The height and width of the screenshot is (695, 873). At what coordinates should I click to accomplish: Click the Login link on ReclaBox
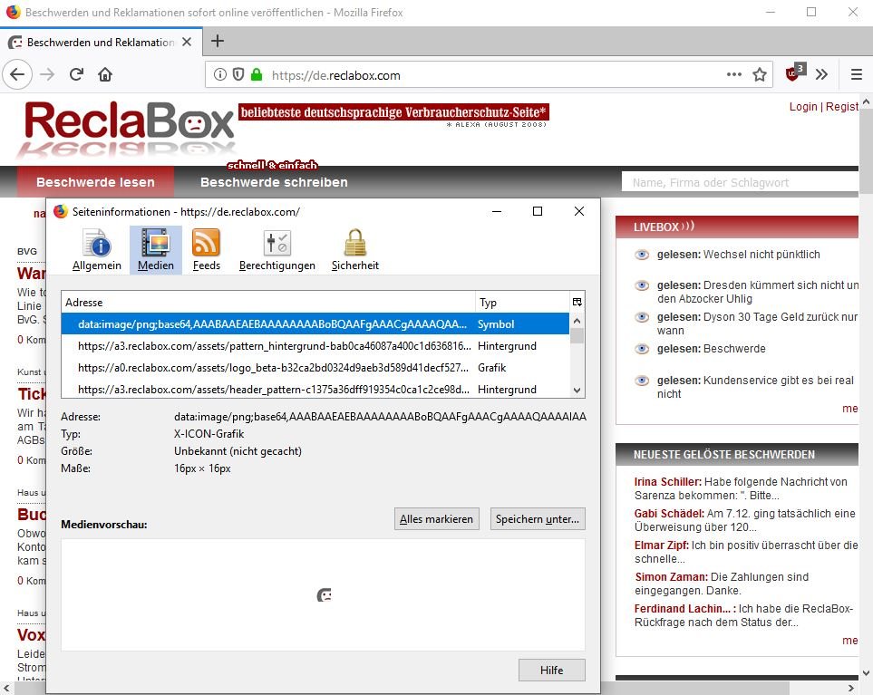click(x=803, y=106)
